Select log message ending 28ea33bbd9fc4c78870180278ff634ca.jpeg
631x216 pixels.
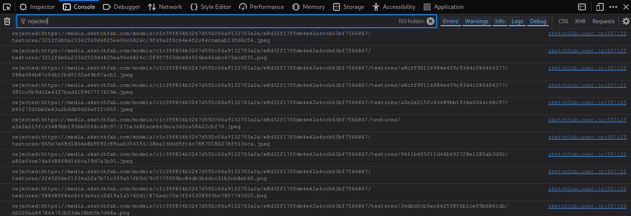pyautogui.click(x=191, y=141)
